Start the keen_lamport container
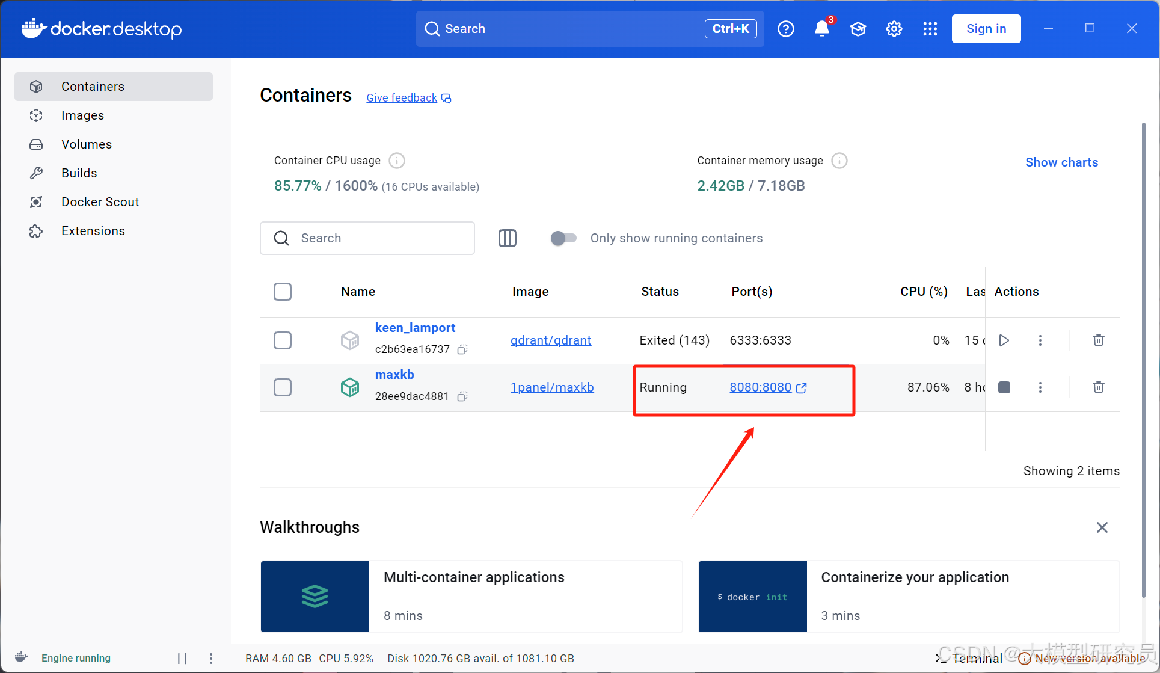The width and height of the screenshot is (1160, 673). click(1004, 340)
